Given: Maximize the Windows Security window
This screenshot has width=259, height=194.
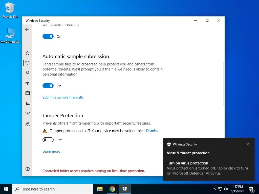Looking at the screenshot, I should coord(207,20).
